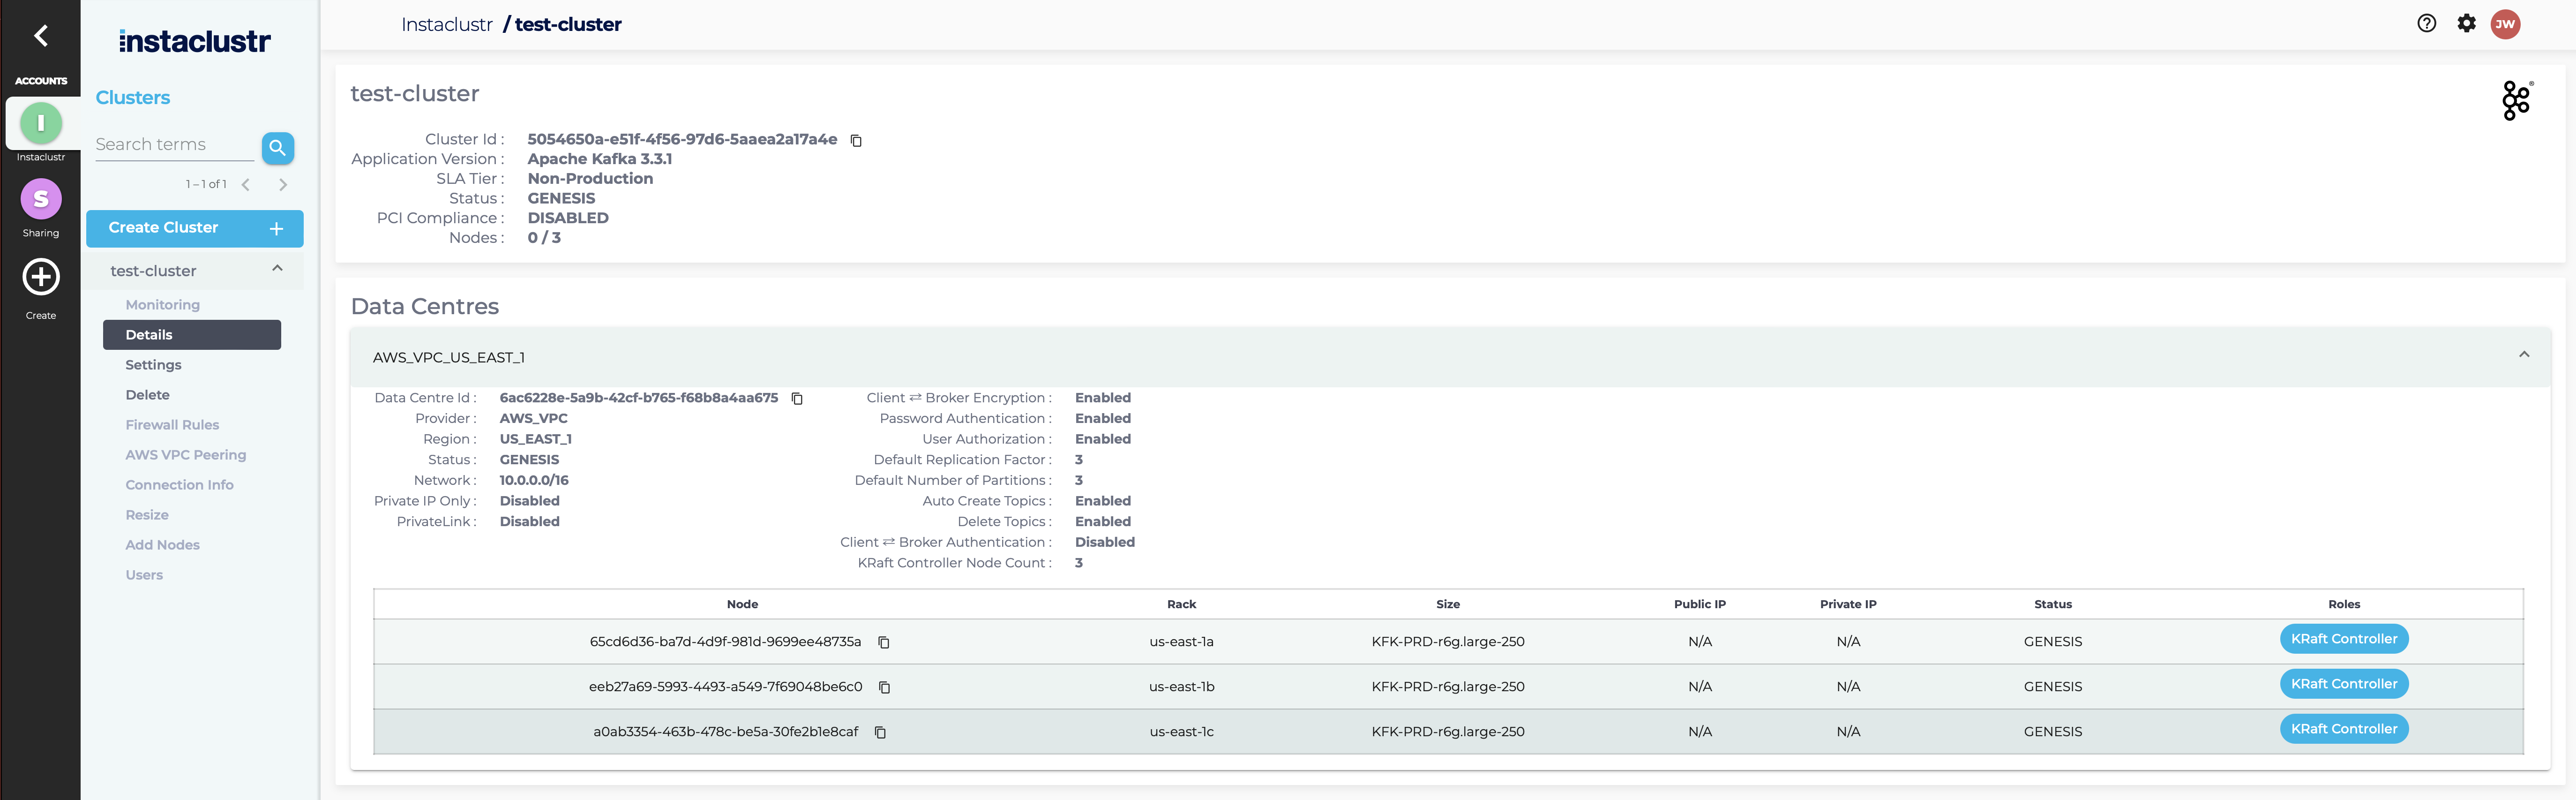Open the Connection Info page
Screen dimensions: 2576x800
click(x=179, y=485)
